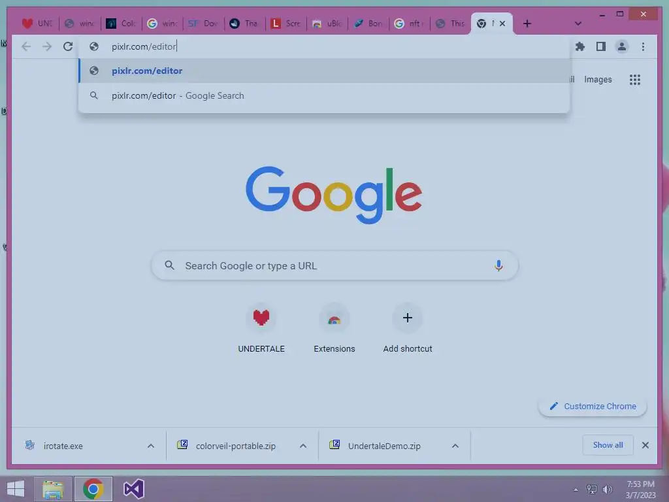Open the network tray icon
Image resolution: width=669 pixels, height=502 pixels.
pyautogui.click(x=592, y=489)
